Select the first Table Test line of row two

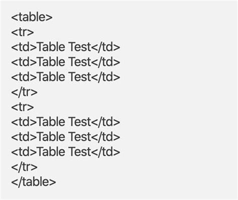point(66,122)
